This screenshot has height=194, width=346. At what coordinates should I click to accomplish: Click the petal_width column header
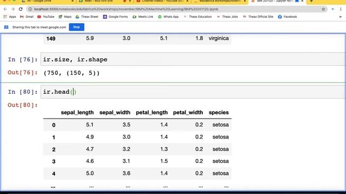[188, 113]
